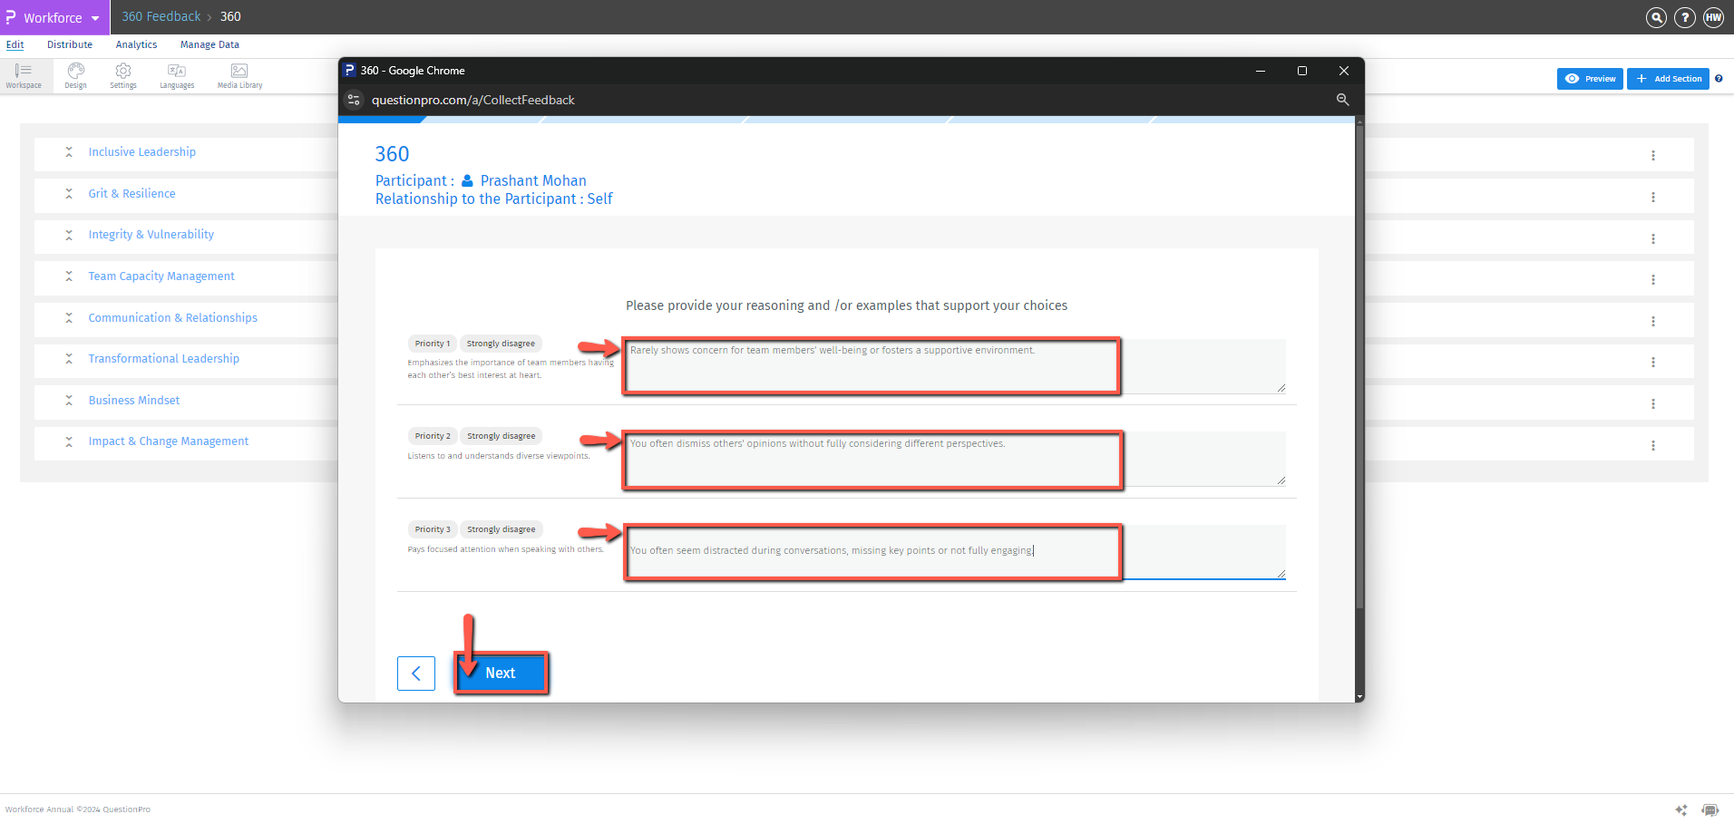Click the site information icon in address bar
This screenshot has height=824, width=1734.
[x=355, y=100]
